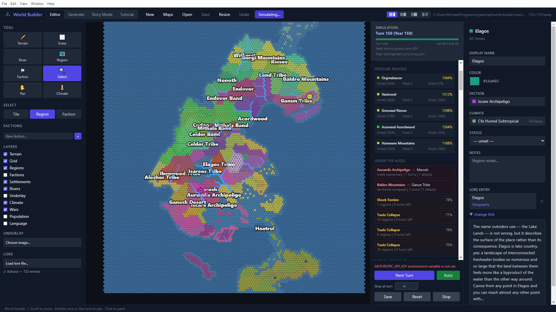Enable the Language layer checkbox
The image size is (556, 312).
click(5, 223)
